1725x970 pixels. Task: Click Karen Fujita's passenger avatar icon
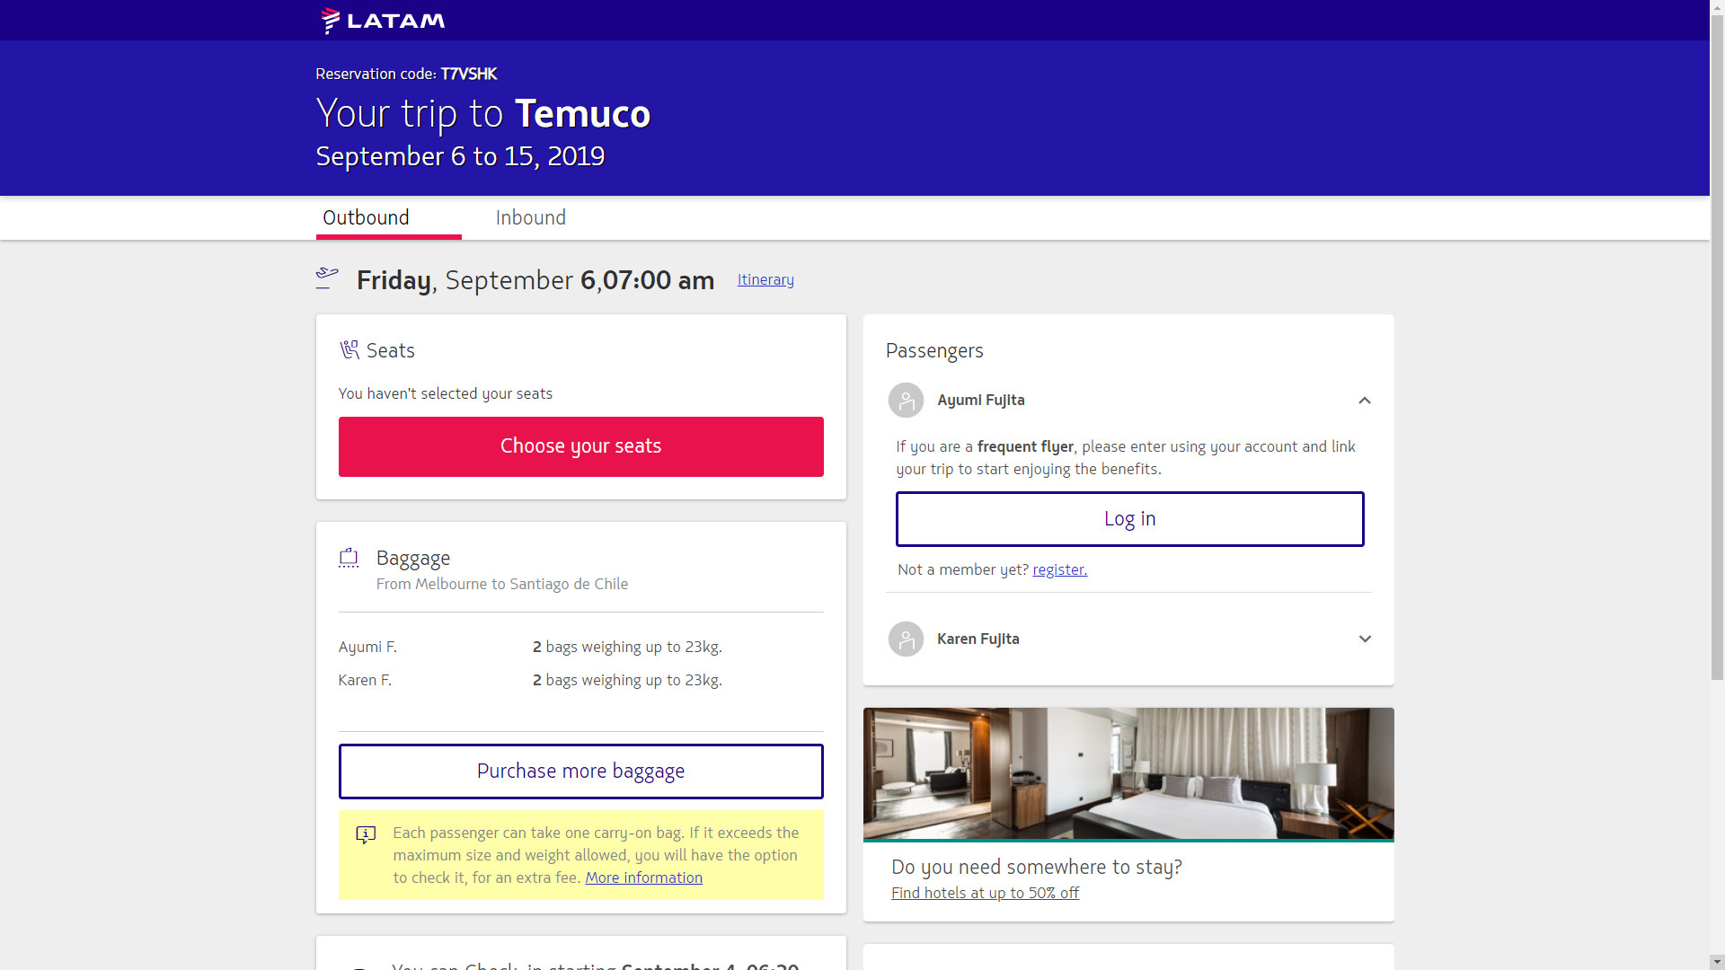pos(906,639)
